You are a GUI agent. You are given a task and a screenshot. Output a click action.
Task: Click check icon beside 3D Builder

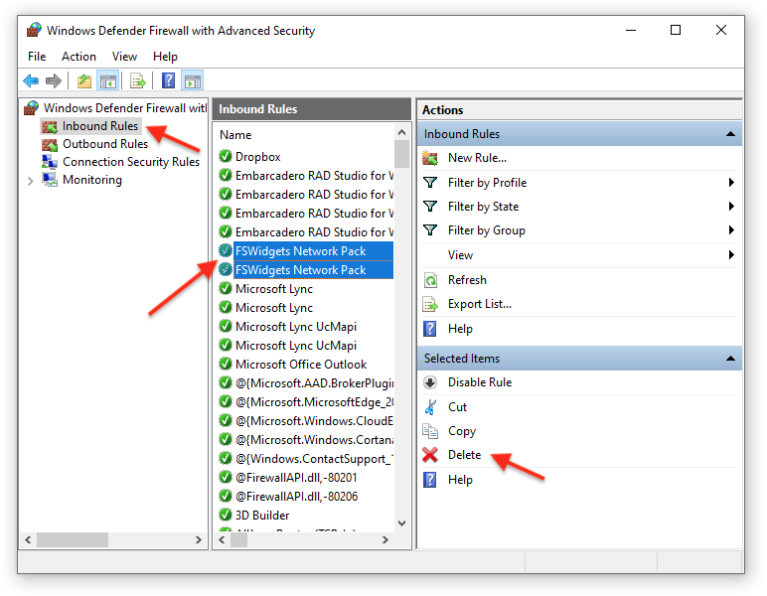226,515
